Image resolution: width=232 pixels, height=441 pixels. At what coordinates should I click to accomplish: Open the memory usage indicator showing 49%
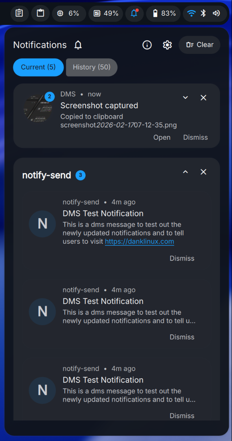[105, 13]
